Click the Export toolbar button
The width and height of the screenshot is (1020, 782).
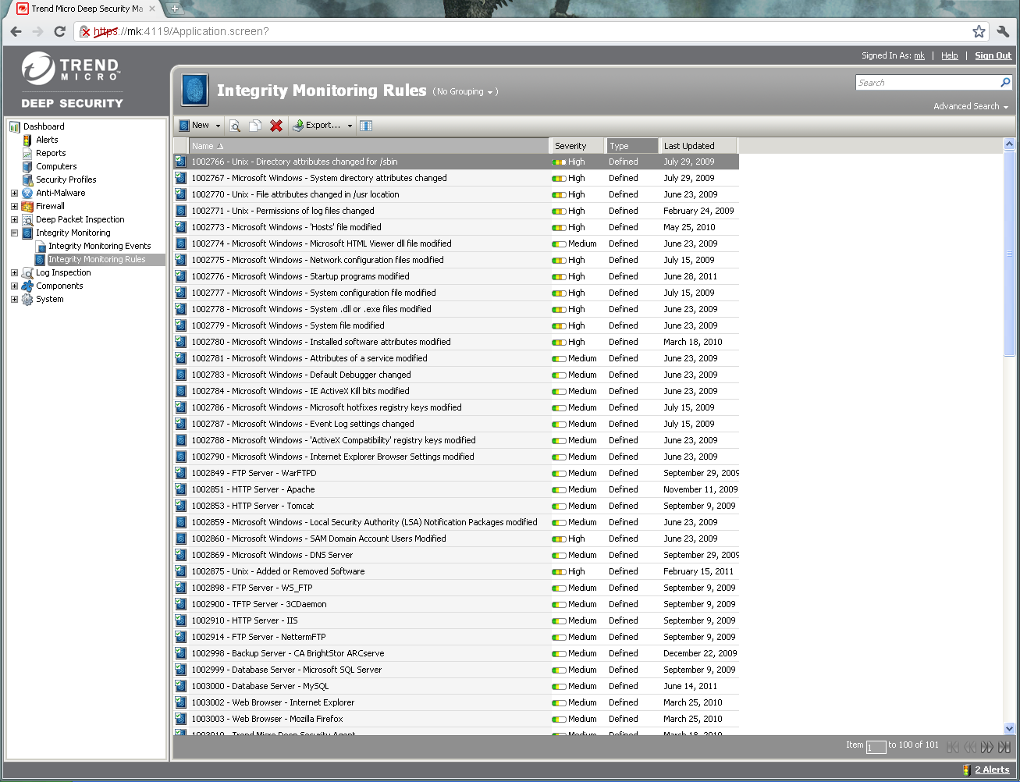point(316,126)
